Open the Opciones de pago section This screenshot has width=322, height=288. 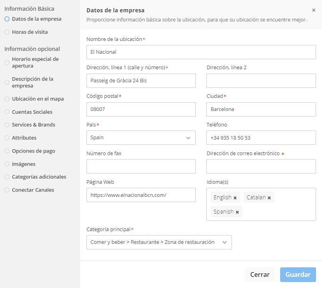pyautogui.click(x=33, y=151)
